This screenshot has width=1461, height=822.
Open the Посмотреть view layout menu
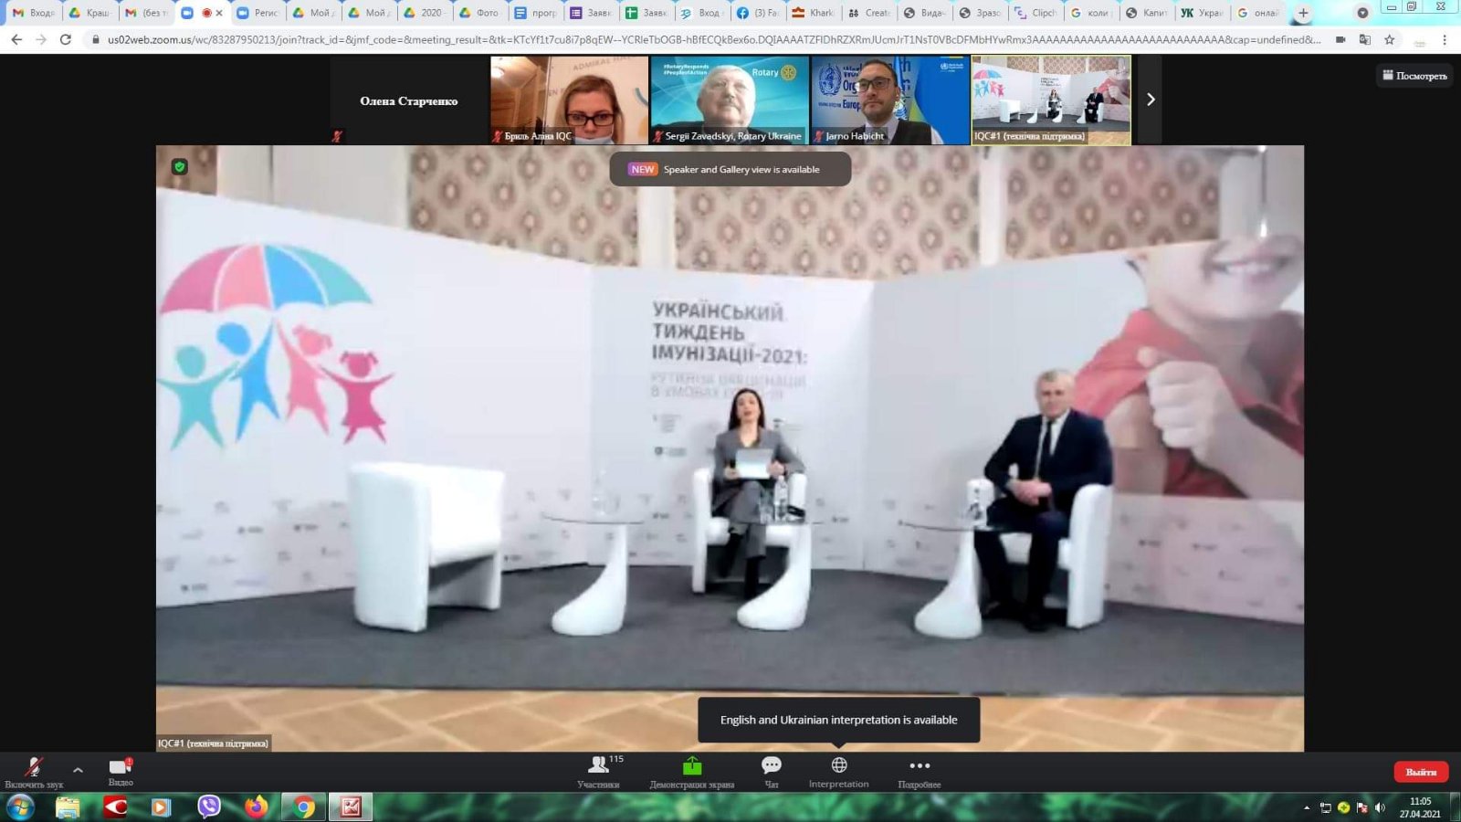pos(1414,76)
